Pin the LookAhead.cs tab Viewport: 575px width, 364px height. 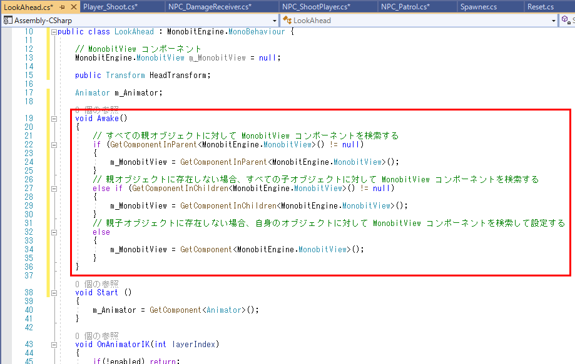[62, 7]
